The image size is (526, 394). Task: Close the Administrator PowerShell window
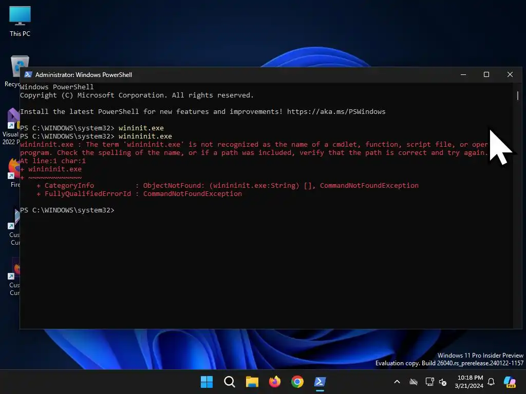pyautogui.click(x=510, y=75)
